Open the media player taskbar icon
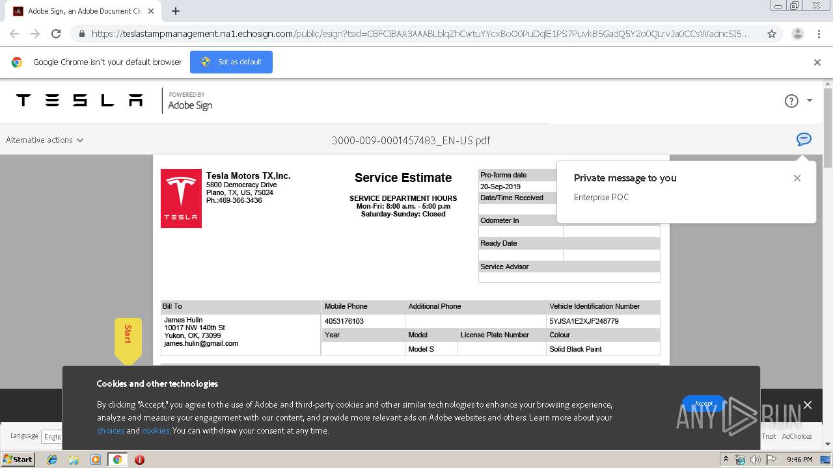The height and width of the screenshot is (468, 833). tap(96, 460)
